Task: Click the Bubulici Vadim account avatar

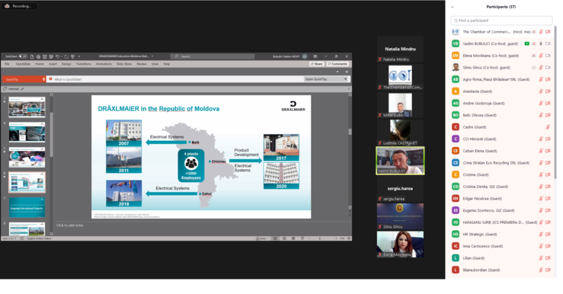Action: point(305,57)
